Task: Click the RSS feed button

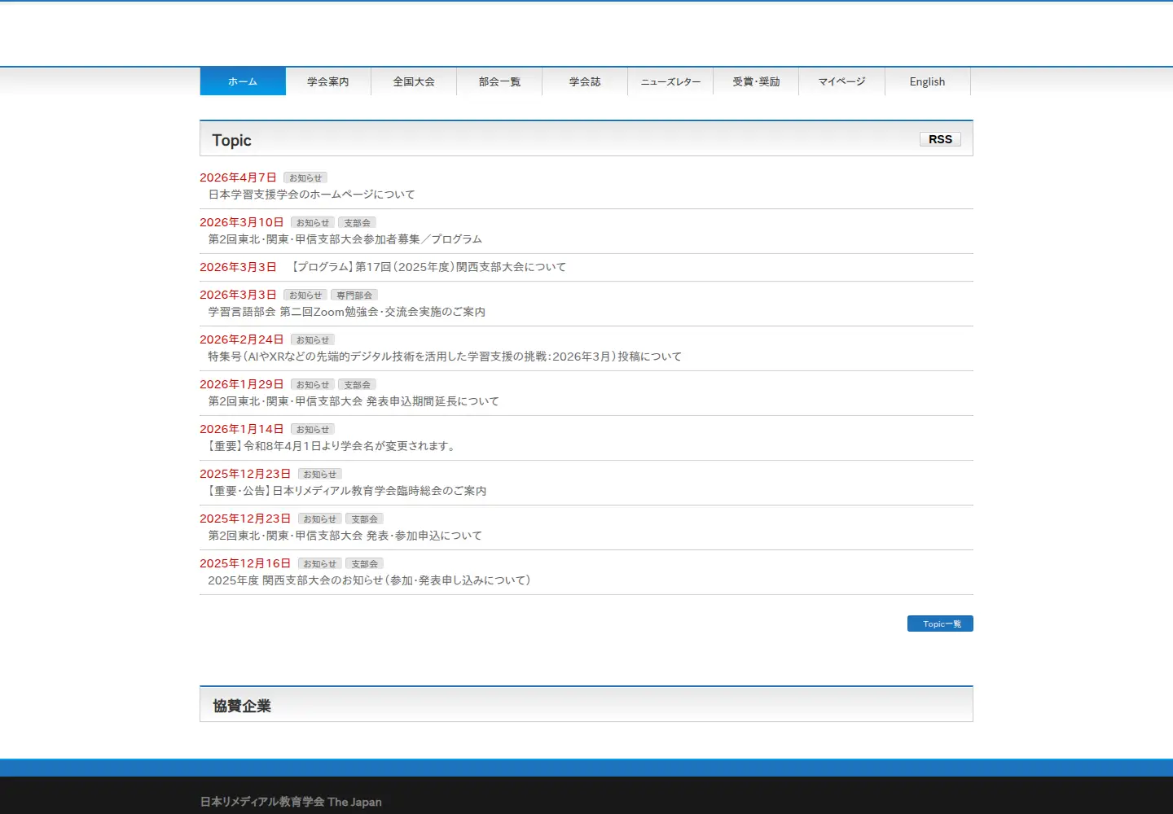Action: coord(940,139)
